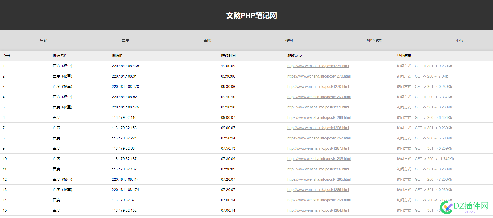Click info text GET -> 200 -> 6.367Kb
This screenshot has width=493, height=218.
click(433, 97)
